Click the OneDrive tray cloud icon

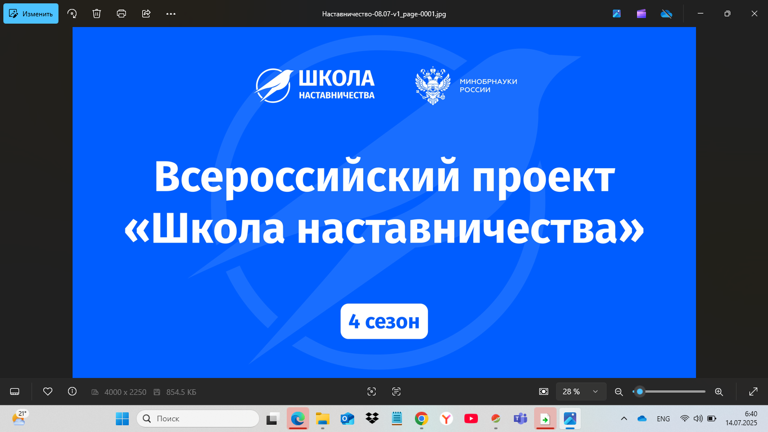[642, 418]
